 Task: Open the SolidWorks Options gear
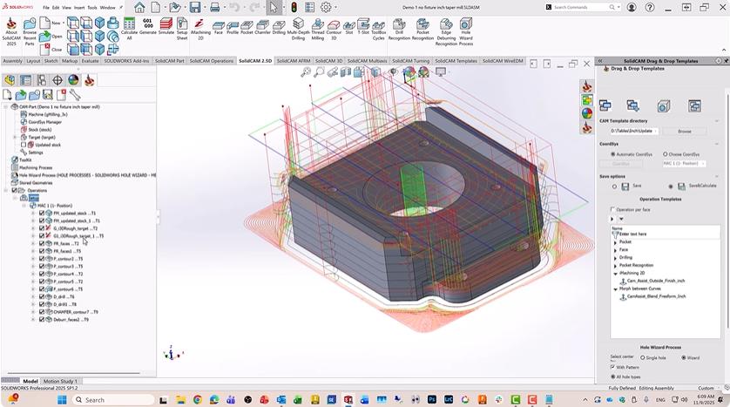click(x=326, y=7)
